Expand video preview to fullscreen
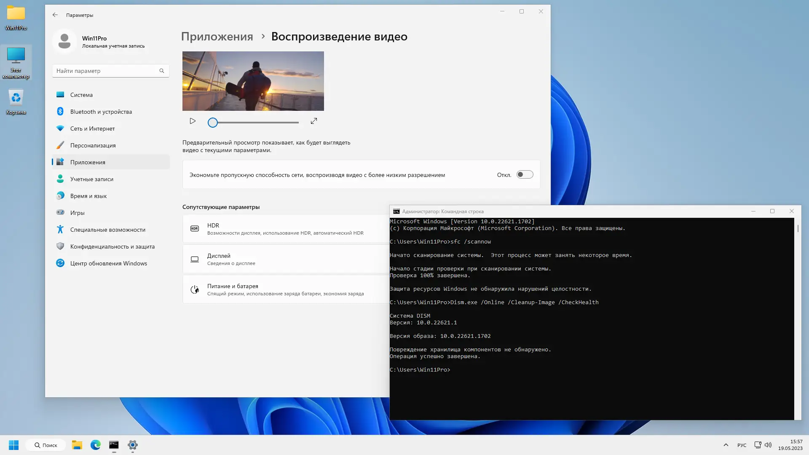This screenshot has width=809, height=455. (x=314, y=121)
